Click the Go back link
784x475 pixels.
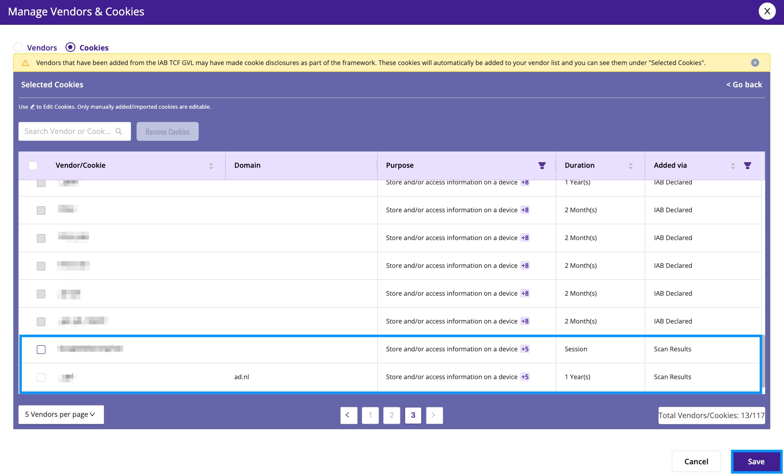[x=744, y=85]
